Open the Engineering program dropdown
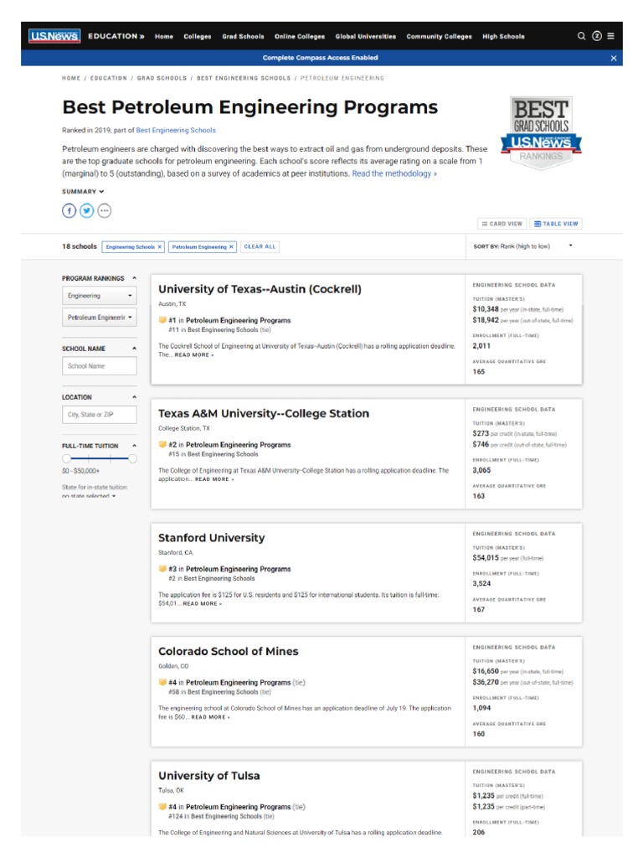This screenshot has width=643, height=858. tap(100, 296)
